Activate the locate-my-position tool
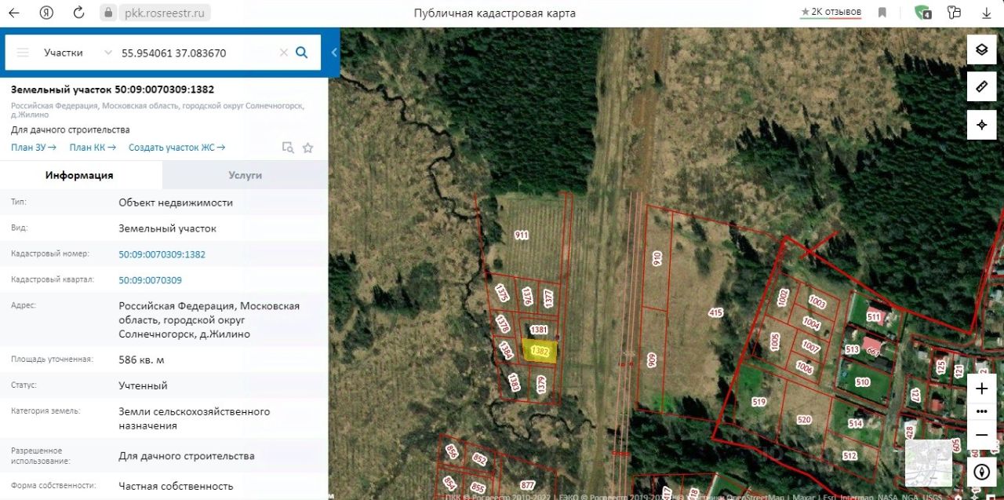The image size is (1004, 500). pos(981,125)
